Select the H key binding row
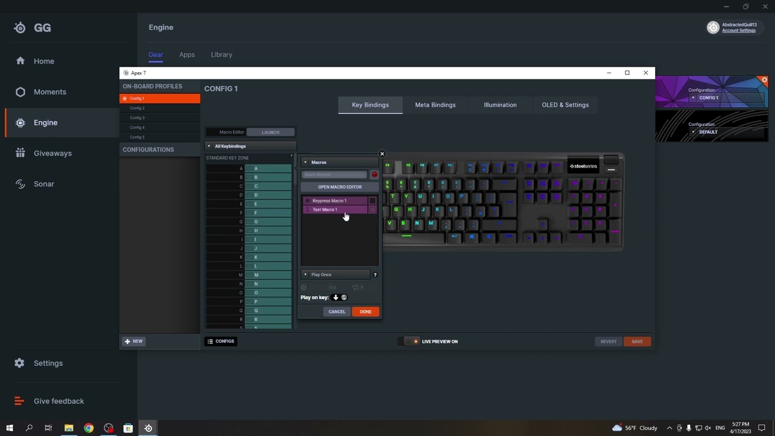This screenshot has width=775, height=436. click(249, 231)
